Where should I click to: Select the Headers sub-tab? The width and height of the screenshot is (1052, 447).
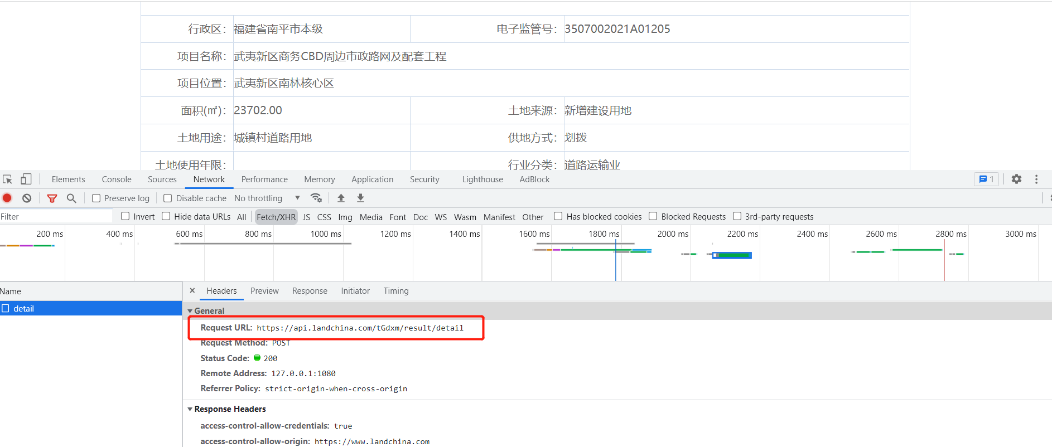[x=221, y=291]
